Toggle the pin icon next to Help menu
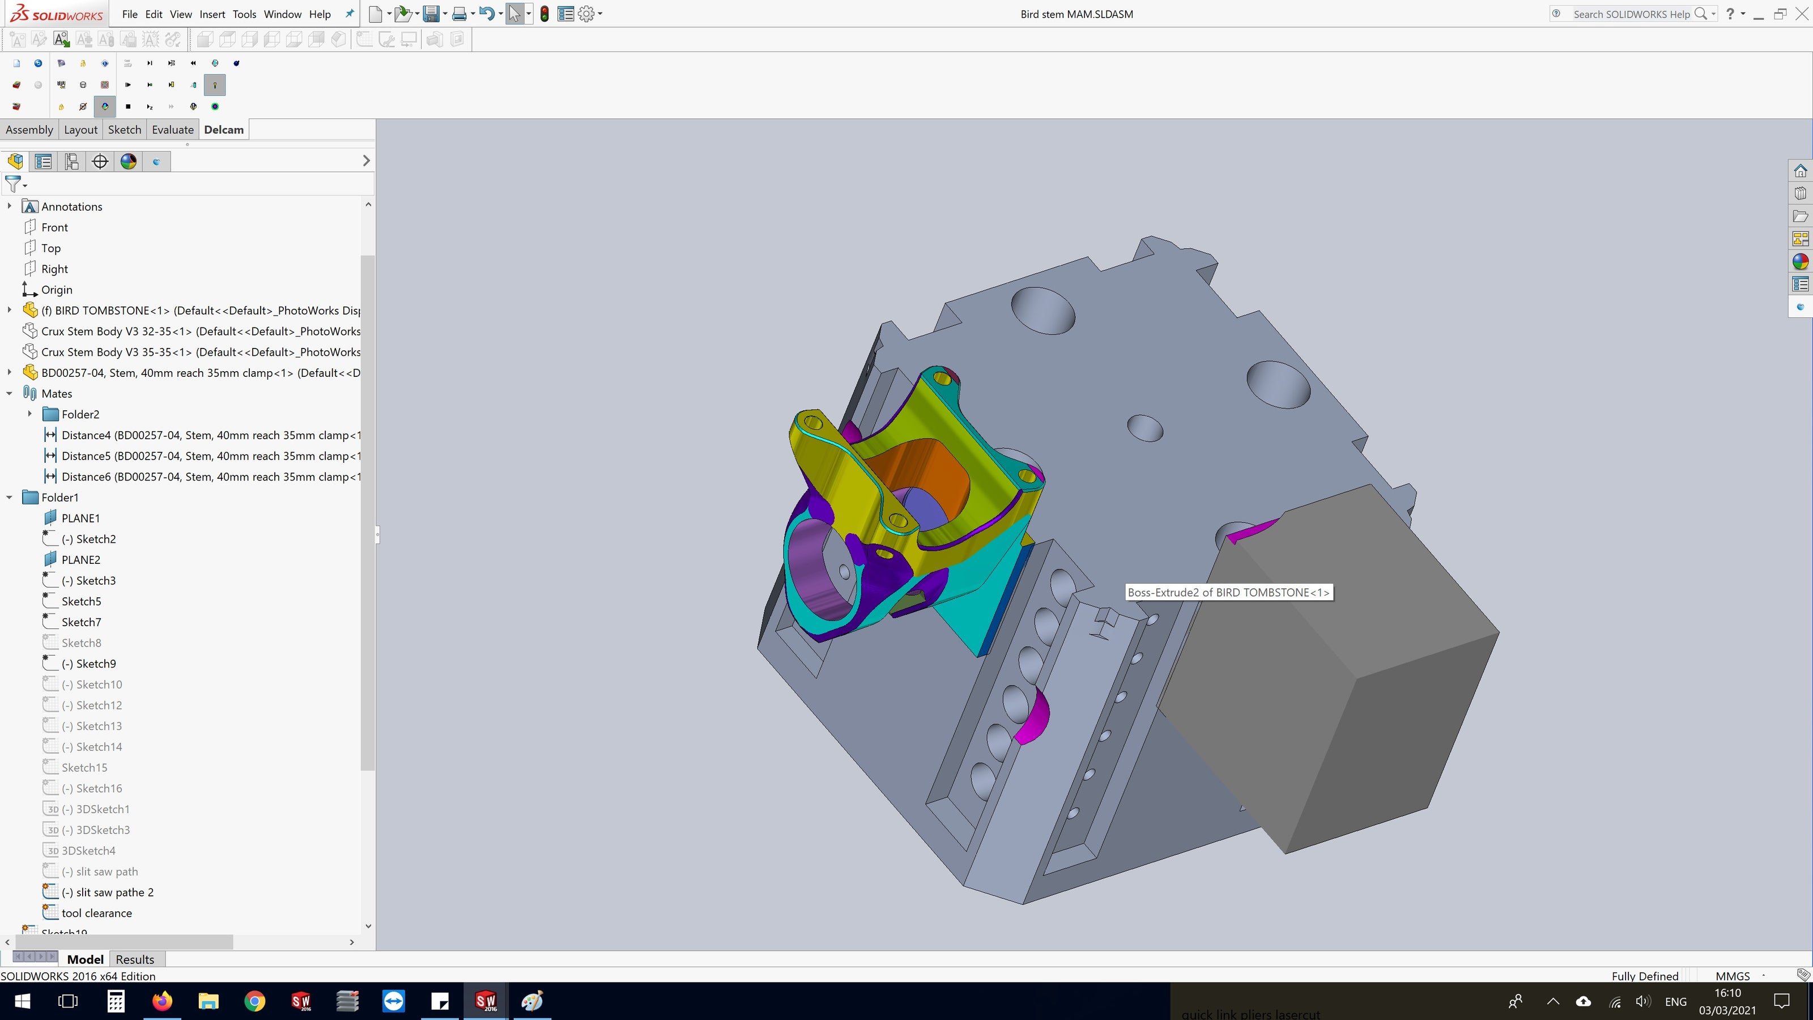Image resolution: width=1813 pixels, height=1020 pixels. pos(349,14)
